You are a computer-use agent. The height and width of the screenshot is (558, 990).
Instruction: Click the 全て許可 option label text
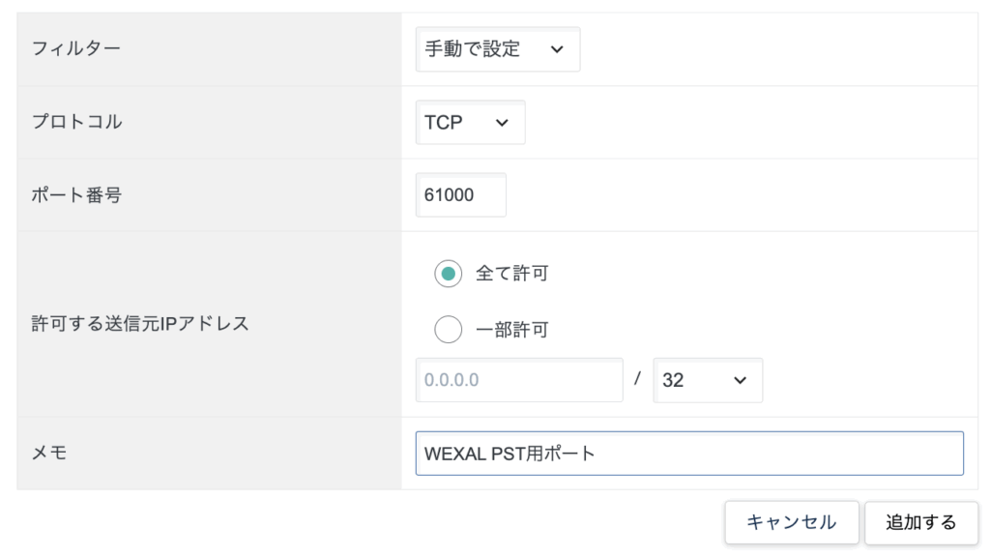[512, 274]
